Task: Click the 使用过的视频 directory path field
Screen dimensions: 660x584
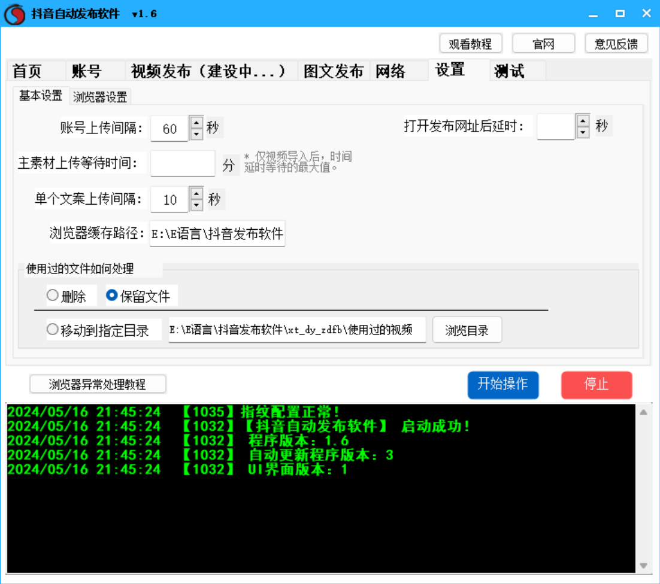Action: [x=297, y=330]
